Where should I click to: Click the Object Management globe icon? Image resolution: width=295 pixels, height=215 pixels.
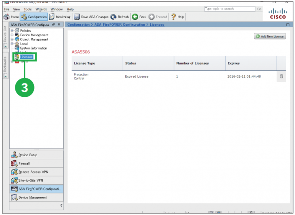point(17,39)
